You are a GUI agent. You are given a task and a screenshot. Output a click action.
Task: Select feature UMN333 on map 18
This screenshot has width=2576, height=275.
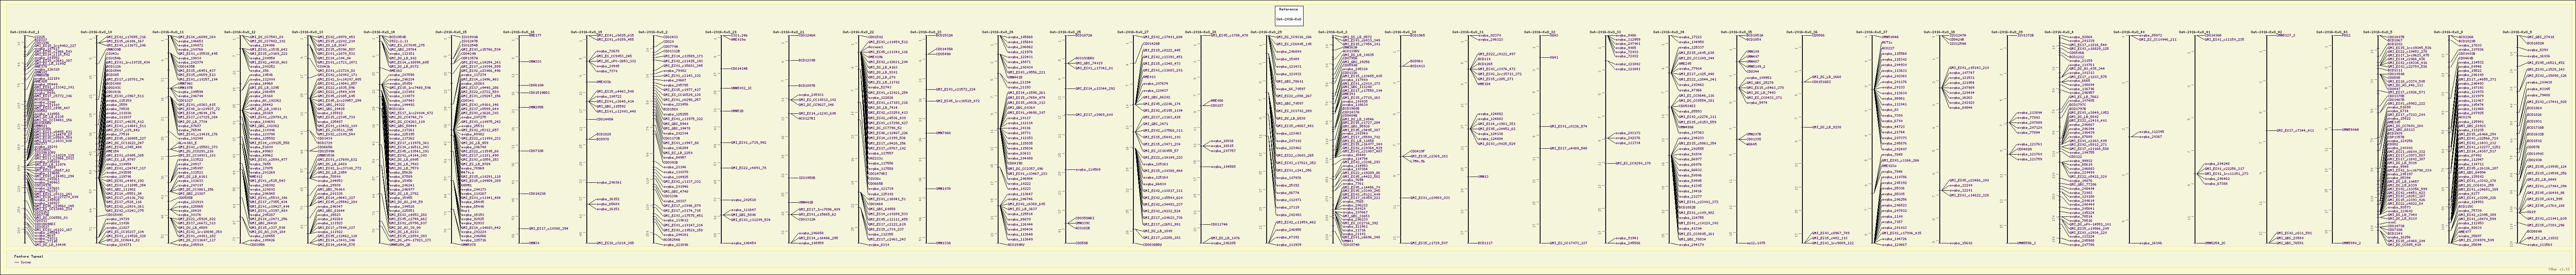click(535, 61)
